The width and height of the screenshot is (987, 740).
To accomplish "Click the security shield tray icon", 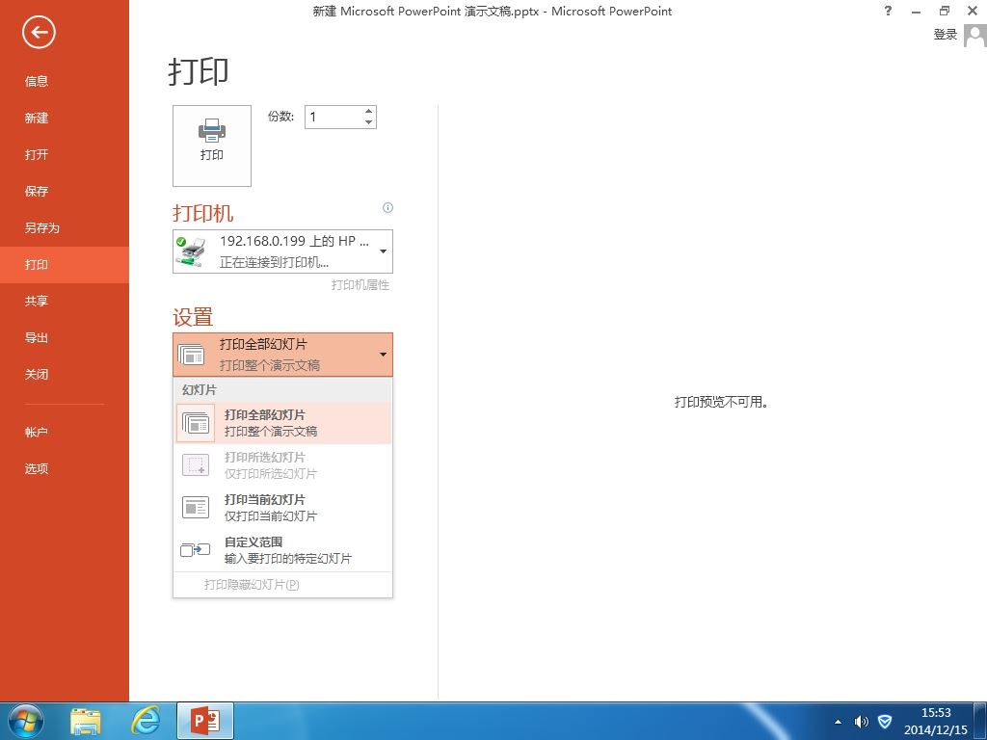I will click(885, 722).
